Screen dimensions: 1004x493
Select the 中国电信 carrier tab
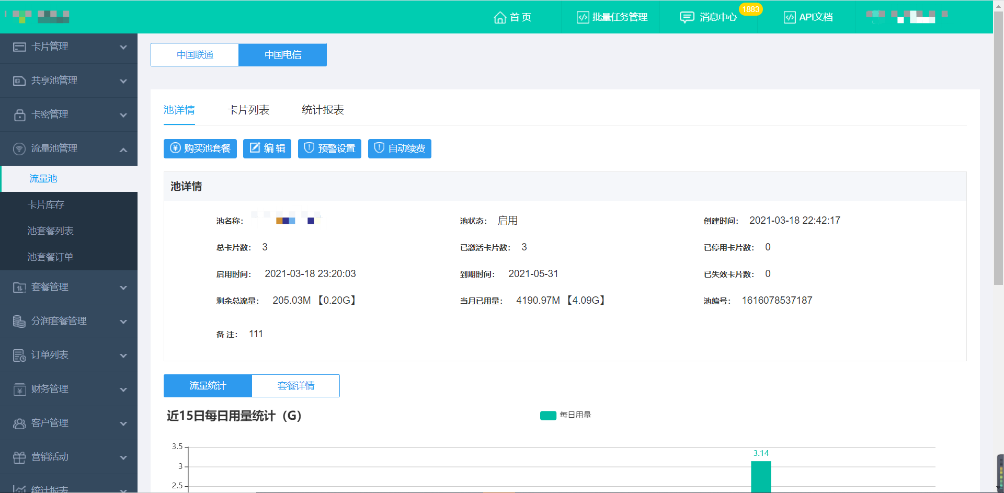tap(283, 54)
